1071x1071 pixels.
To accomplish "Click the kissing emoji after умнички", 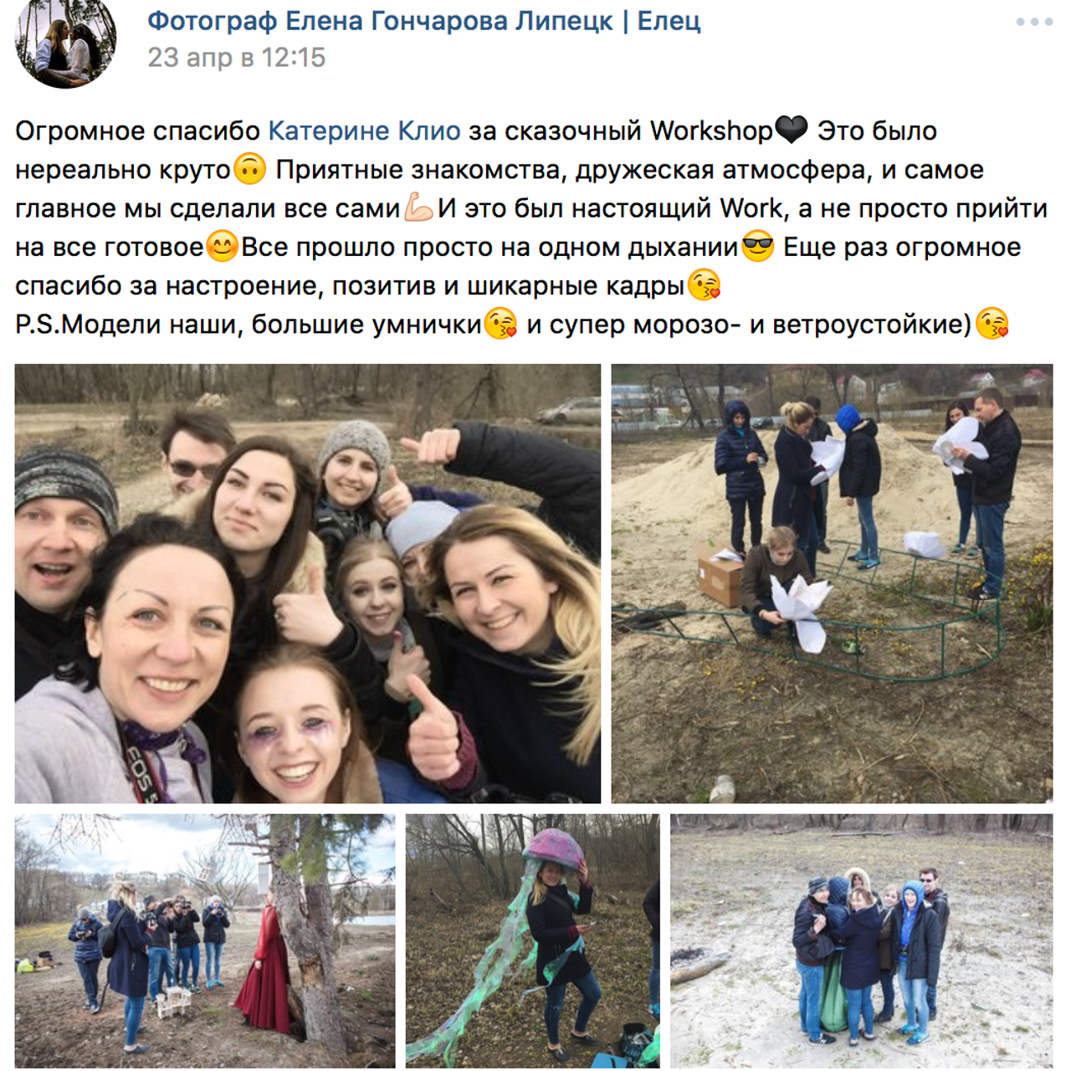I will coord(500,324).
